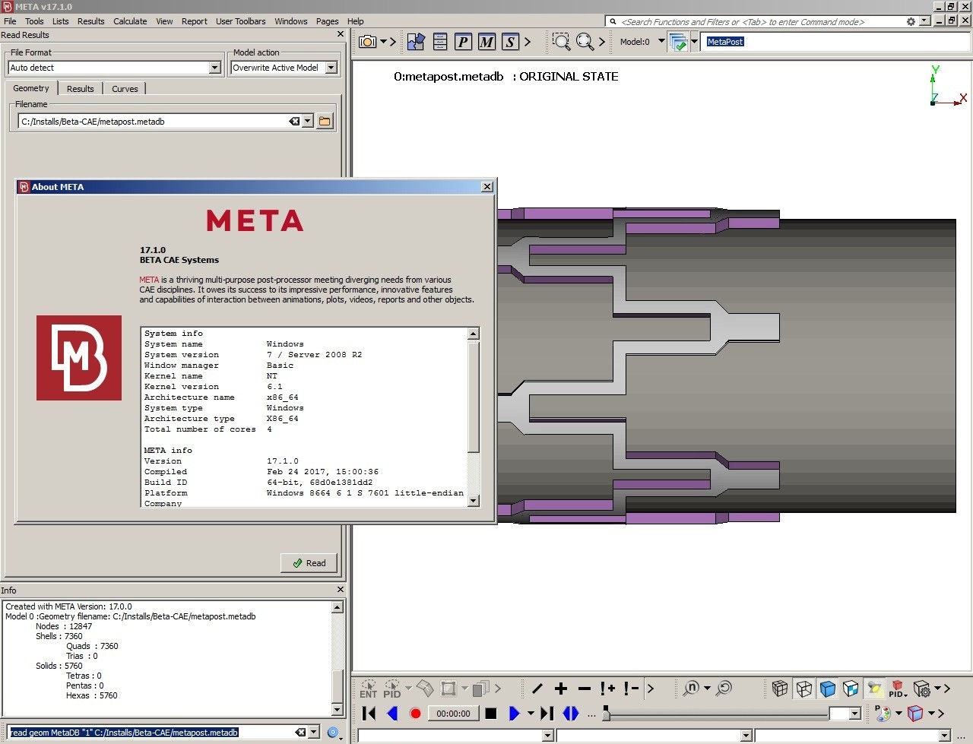The image size is (973, 744).
Task: Toggle the mesh cube display style
Action: click(780, 689)
